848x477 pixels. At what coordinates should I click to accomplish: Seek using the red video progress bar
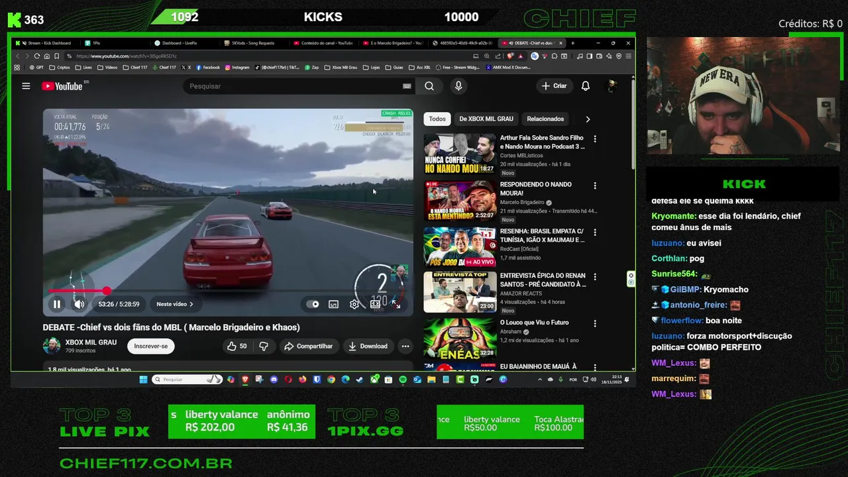click(227, 291)
